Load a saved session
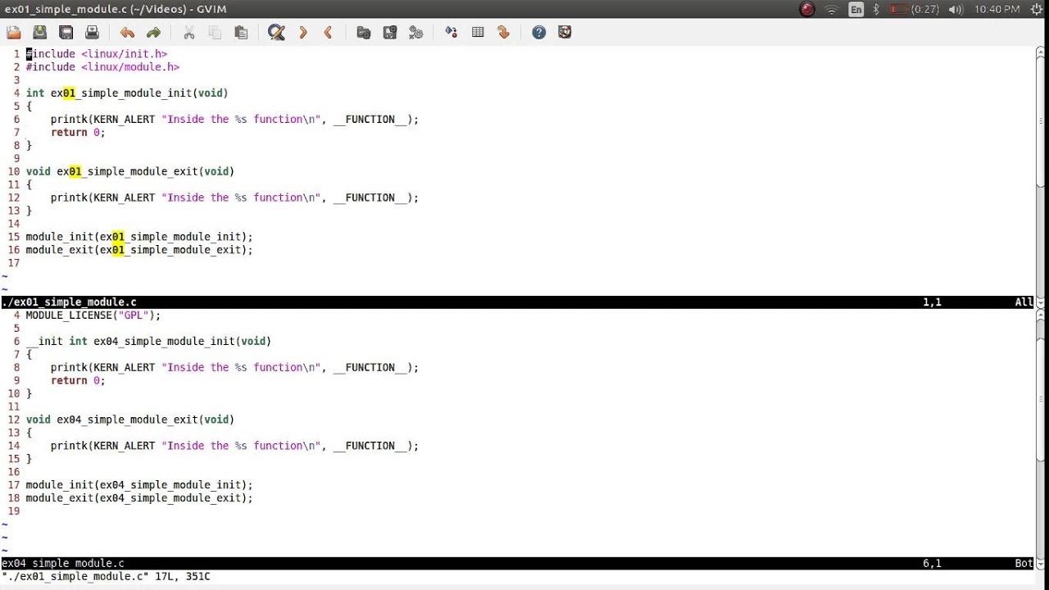The width and height of the screenshot is (1049, 590). [x=364, y=33]
